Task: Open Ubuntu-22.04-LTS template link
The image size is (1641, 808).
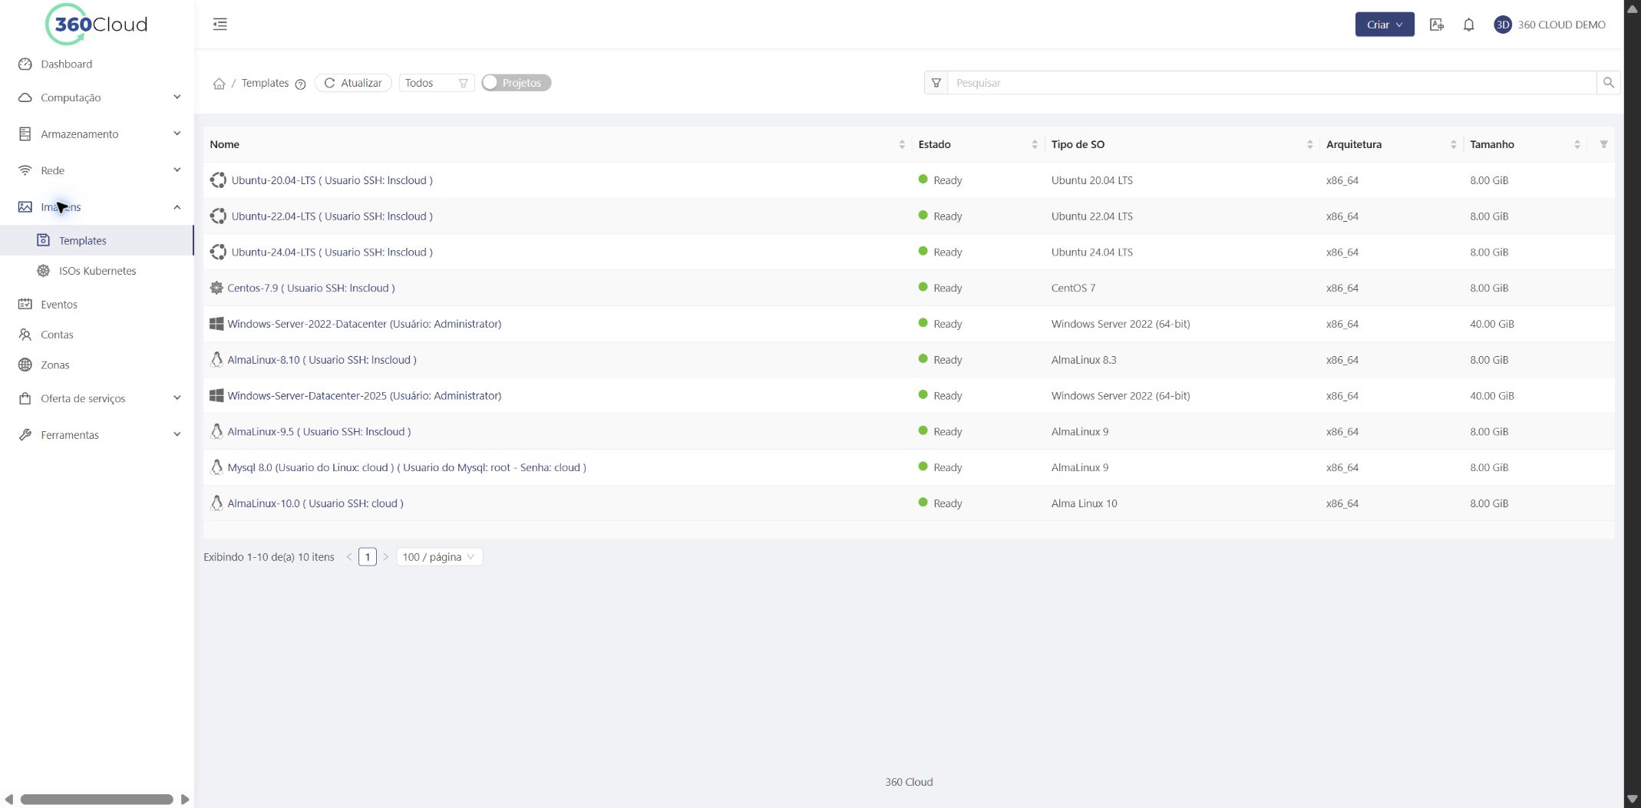Action: point(332,216)
